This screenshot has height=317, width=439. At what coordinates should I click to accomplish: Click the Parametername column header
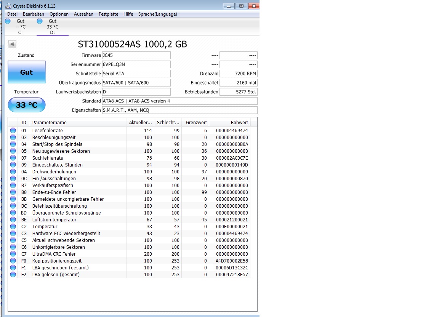(x=78, y=122)
